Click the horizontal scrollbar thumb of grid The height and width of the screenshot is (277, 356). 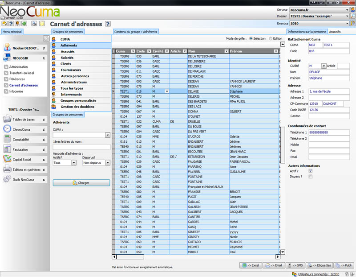(x=130, y=257)
